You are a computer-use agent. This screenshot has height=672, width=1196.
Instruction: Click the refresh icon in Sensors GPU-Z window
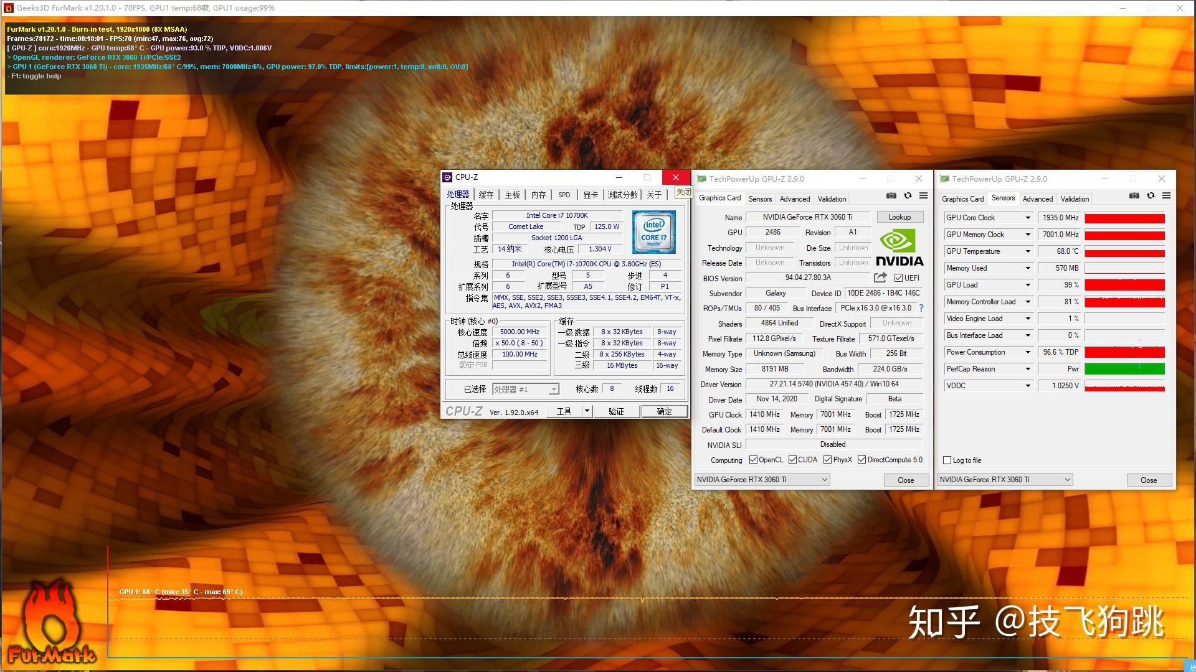[1151, 196]
